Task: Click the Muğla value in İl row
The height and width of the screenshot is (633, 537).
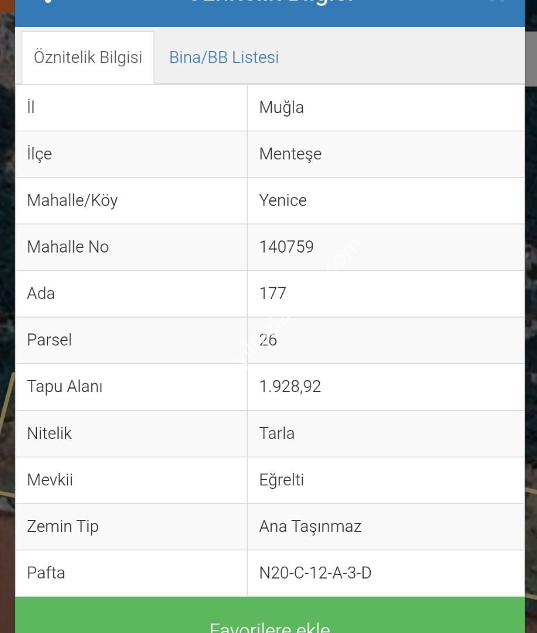Action: 282,108
